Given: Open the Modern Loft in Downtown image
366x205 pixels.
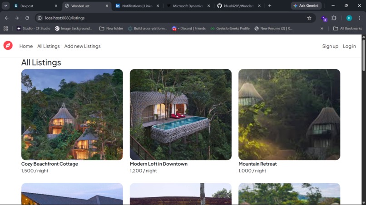Looking at the screenshot, I should click(181, 114).
